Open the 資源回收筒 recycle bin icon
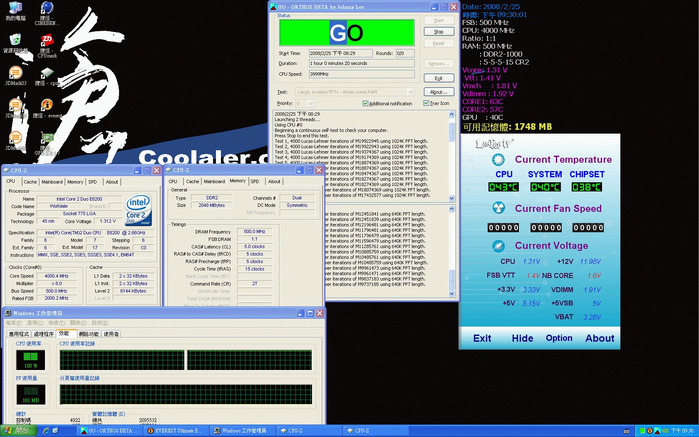This screenshot has height=437, width=699. click(15, 40)
